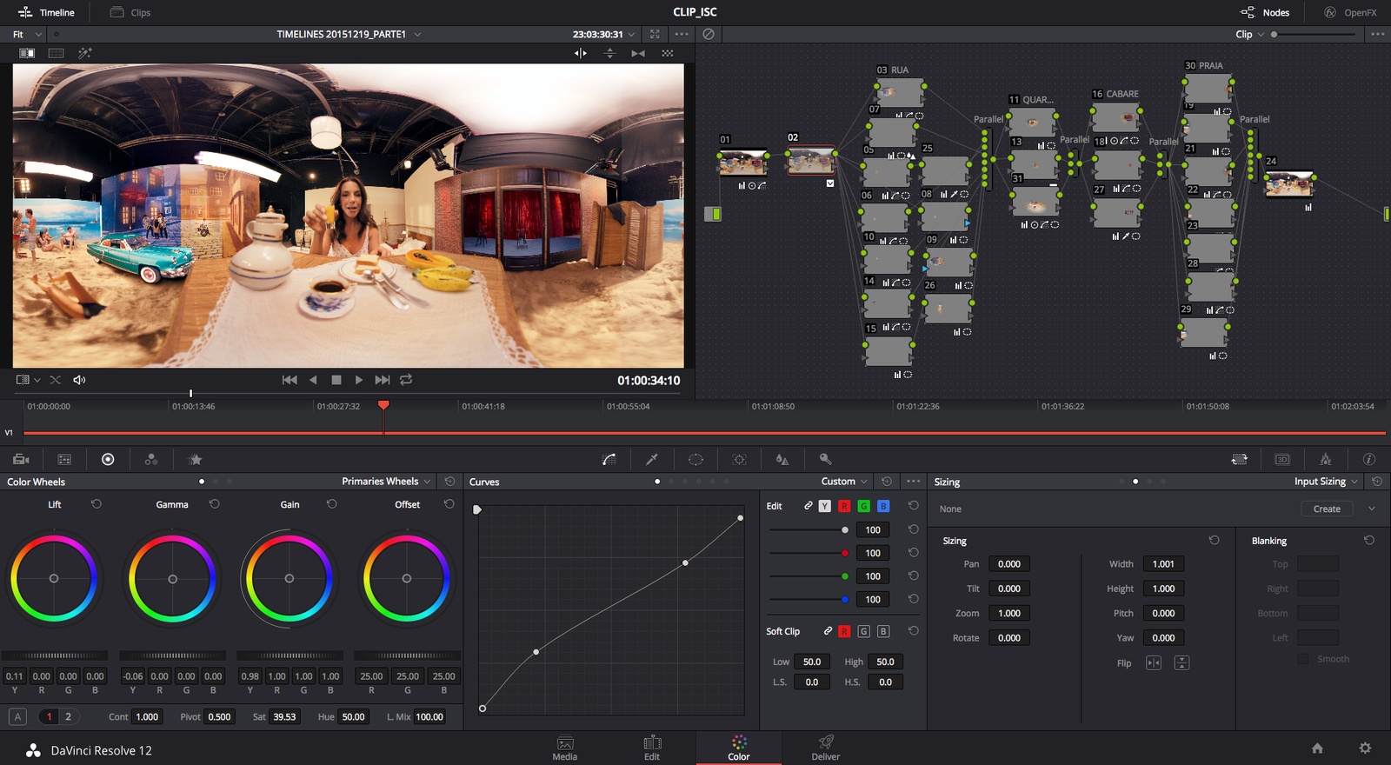Select the Qualifier eyedropper tool

click(x=652, y=459)
